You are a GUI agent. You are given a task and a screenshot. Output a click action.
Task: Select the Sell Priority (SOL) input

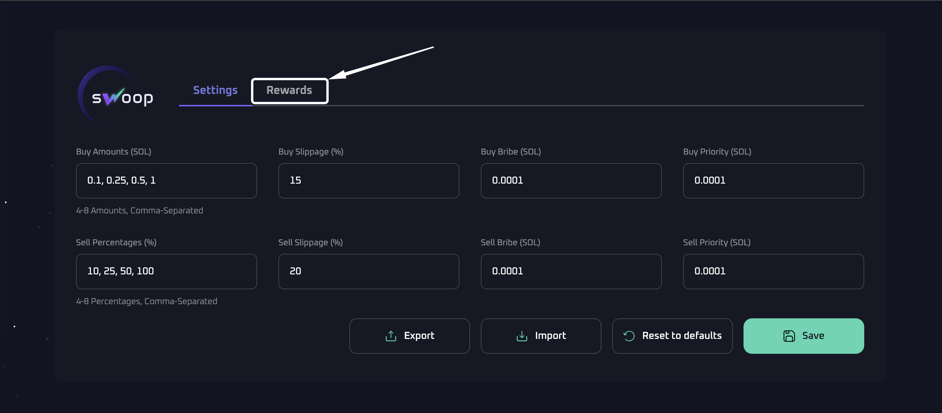(773, 271)
